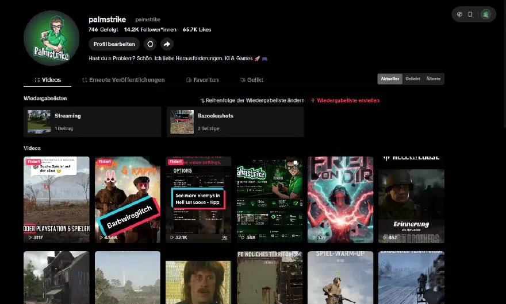The height and width of the screenshot is (304, 506).
Task: Click the Wiedergabelisten section heading
Action: pos(45,99)
